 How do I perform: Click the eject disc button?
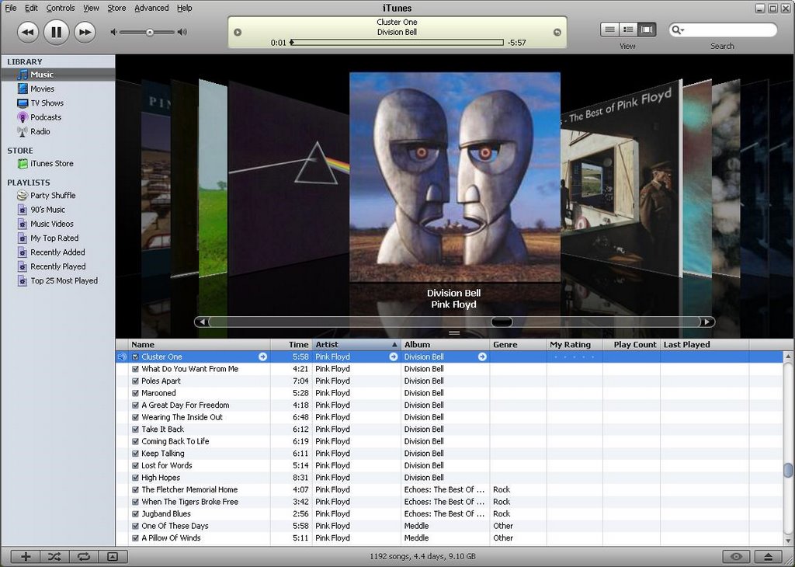pyautogui.click(x=768, y=556)
